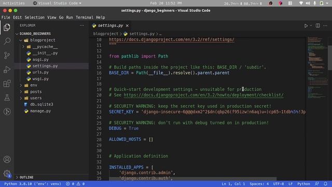Open the clock and calendar panel

(166, 3)
